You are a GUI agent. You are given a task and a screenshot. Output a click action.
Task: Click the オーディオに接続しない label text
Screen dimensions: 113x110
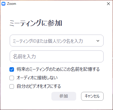(37, 78)
